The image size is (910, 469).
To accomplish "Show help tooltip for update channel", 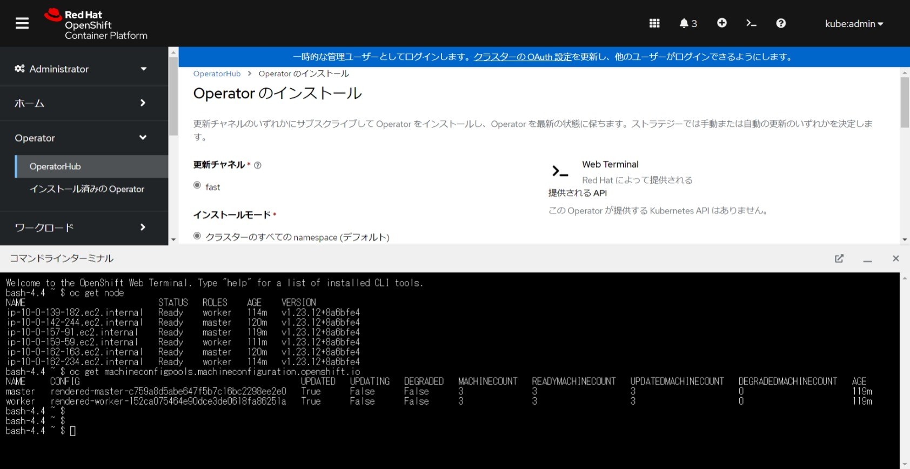I will 258,165.
